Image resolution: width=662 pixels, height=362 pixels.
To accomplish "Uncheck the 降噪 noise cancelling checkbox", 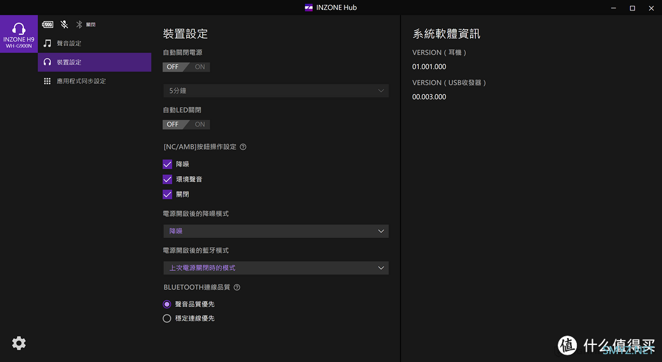I will click(167, 164).
